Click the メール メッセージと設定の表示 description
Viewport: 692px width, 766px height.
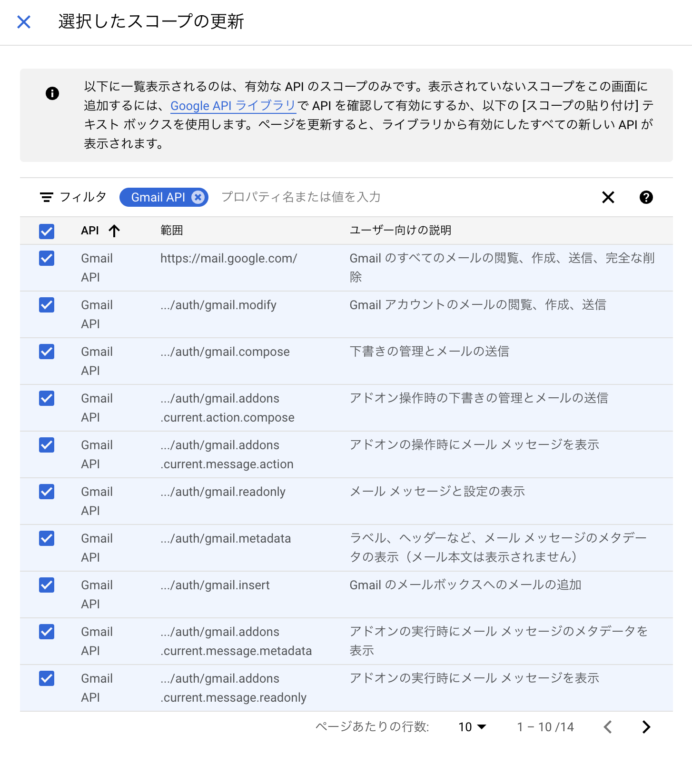coord(437,492)
